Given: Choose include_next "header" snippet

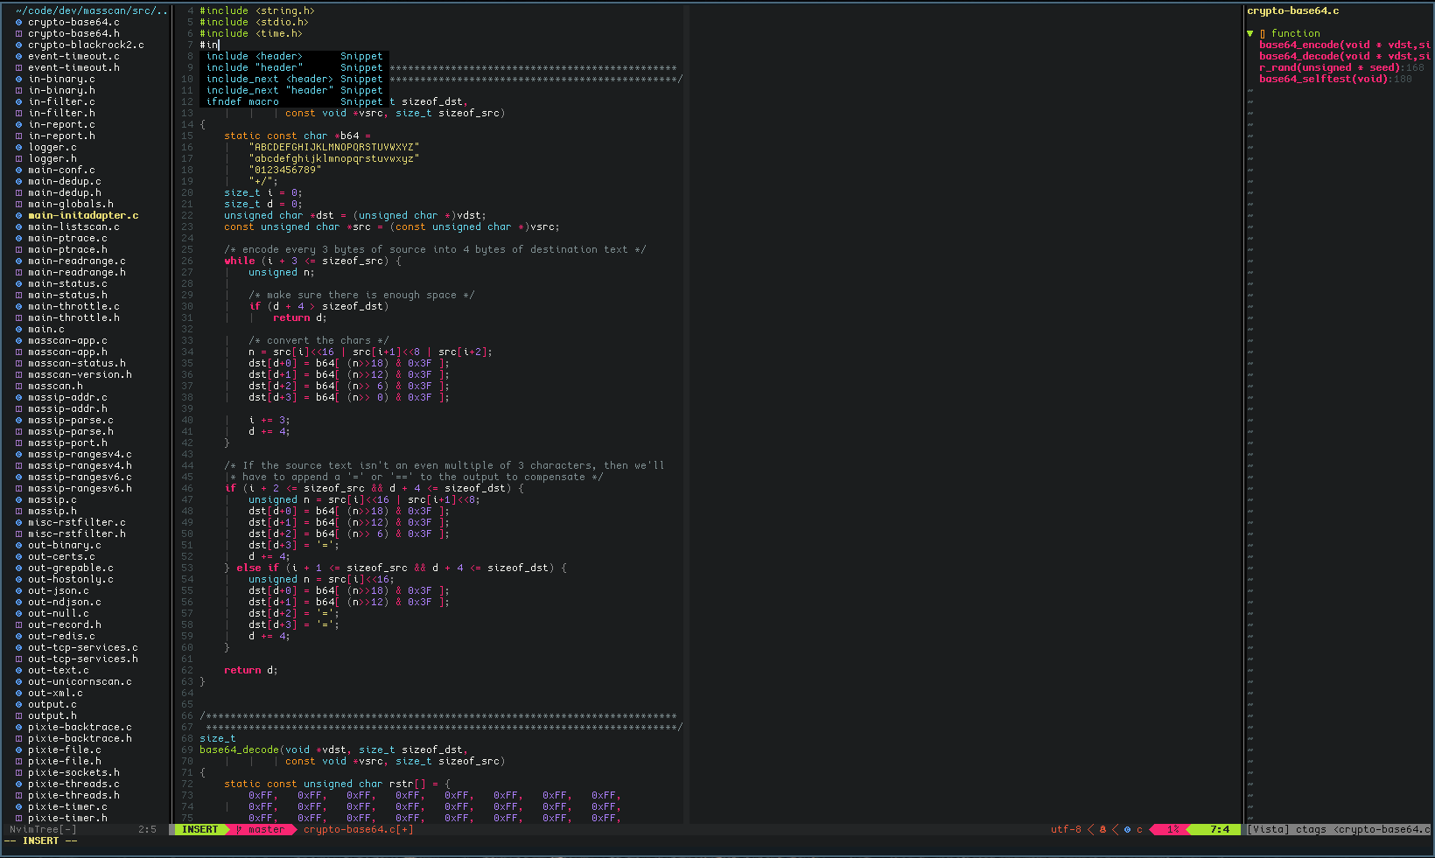Looking at the screenshot, I should point(294,90).
